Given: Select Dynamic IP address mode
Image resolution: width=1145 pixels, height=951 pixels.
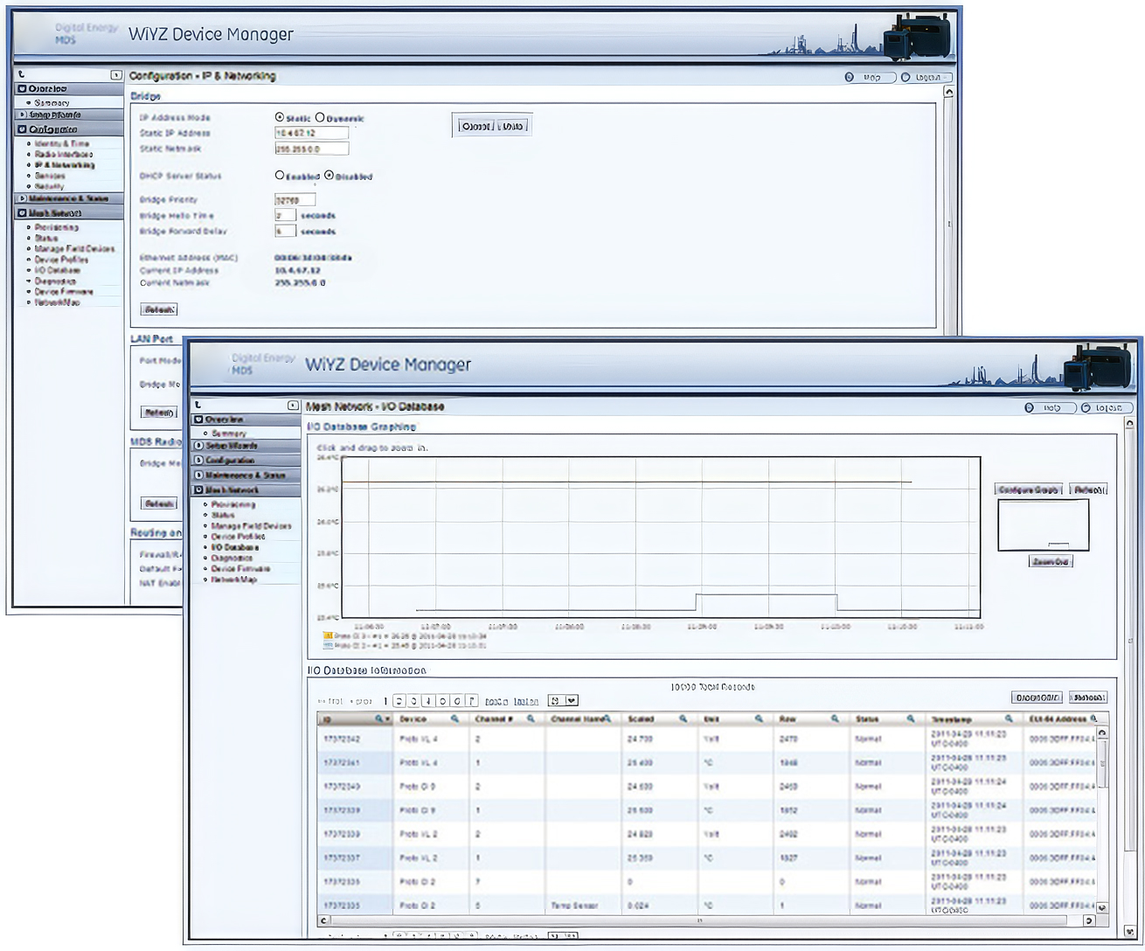Looking at the screenshot, I should tap(320, 117).
